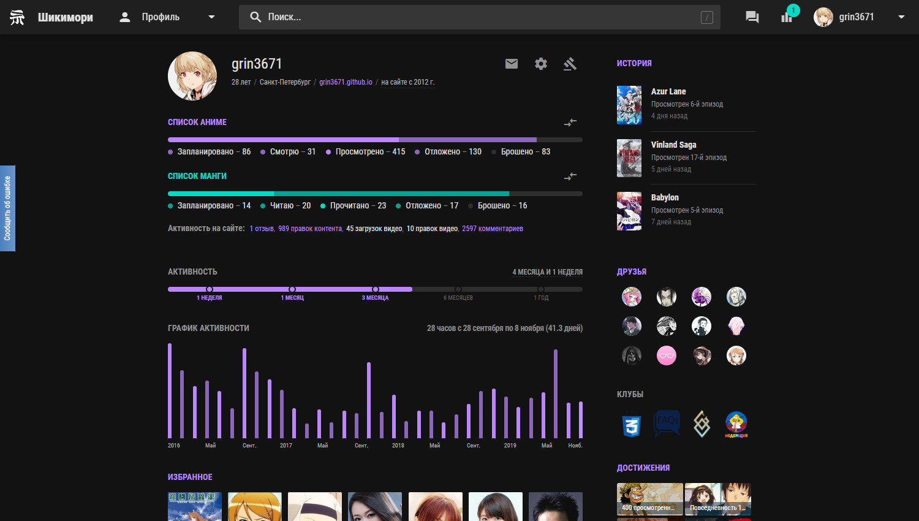Click the search input field

[x=479, y=17]
